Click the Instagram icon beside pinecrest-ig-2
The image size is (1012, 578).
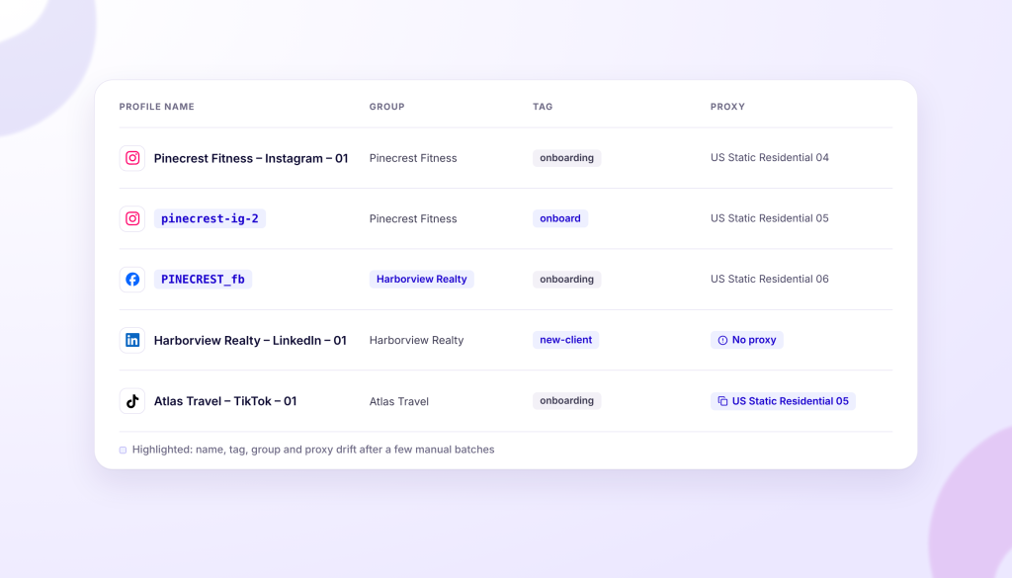(x=132, y=218)
